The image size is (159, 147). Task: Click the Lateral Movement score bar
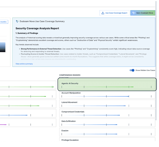click(x=106, y=106)
